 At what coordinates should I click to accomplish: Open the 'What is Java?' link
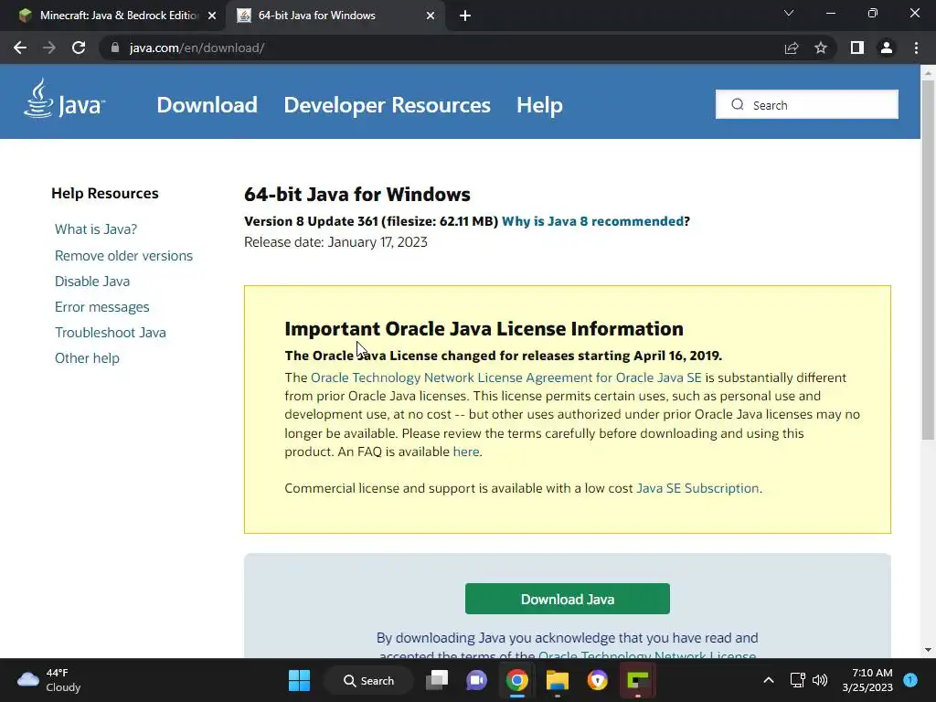tap(96, 229)
